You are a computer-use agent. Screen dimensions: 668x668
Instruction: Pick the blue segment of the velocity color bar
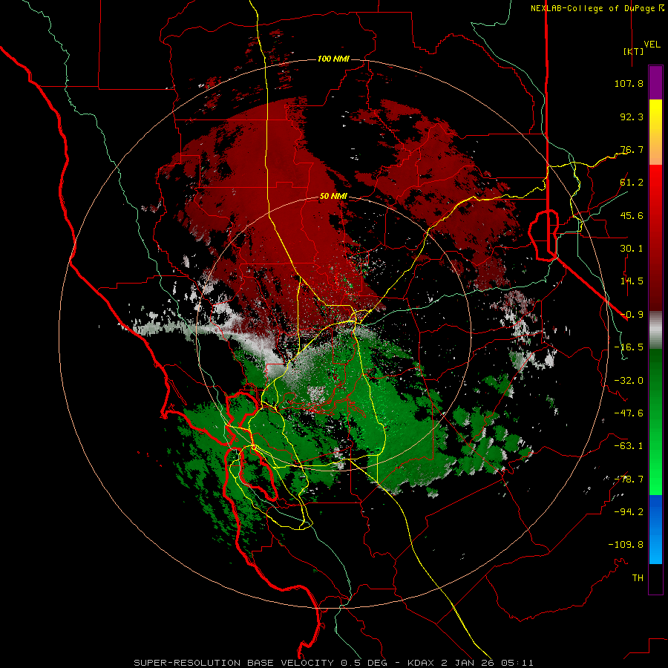[655, 529]
